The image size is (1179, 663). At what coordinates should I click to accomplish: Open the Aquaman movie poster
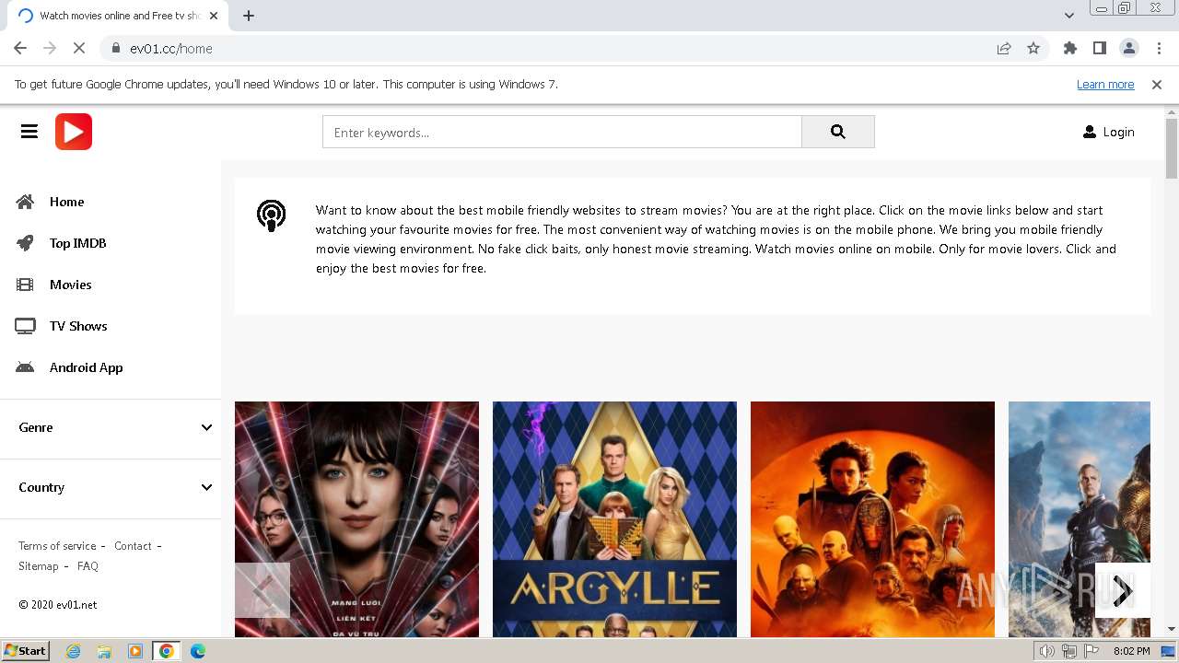[x=1080, y=519]
